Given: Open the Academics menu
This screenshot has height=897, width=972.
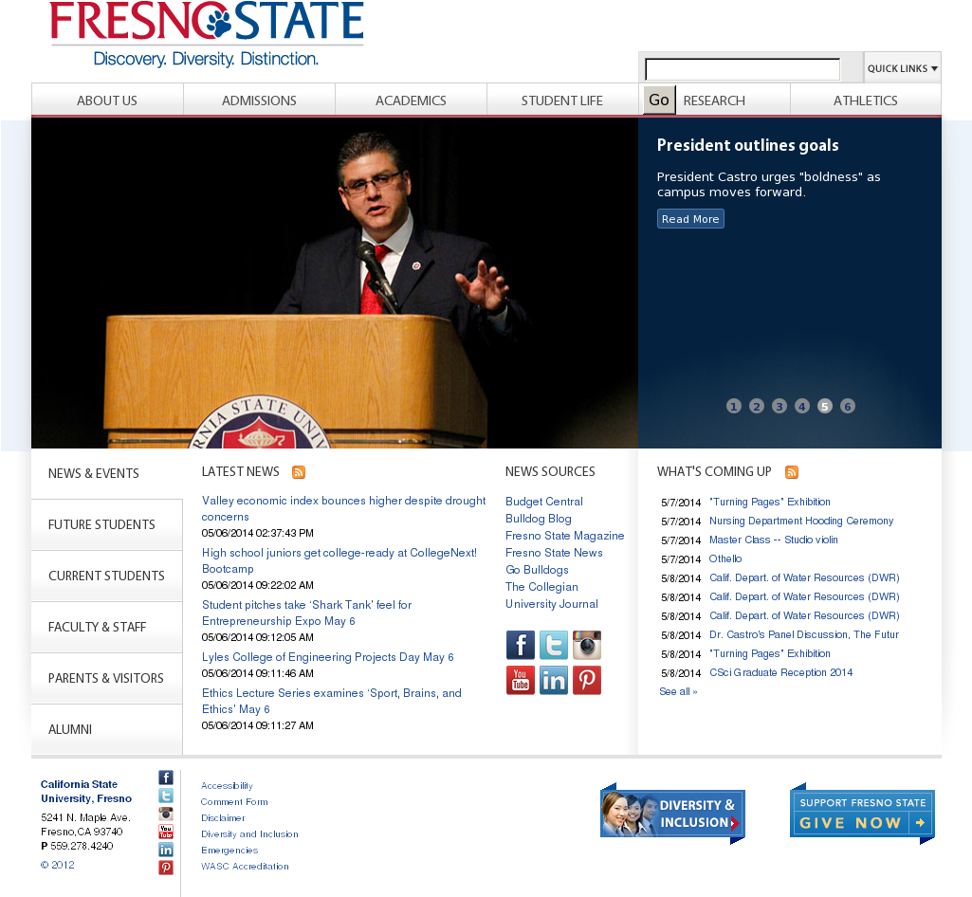Looking at the screenshot, I should point(411,100).
